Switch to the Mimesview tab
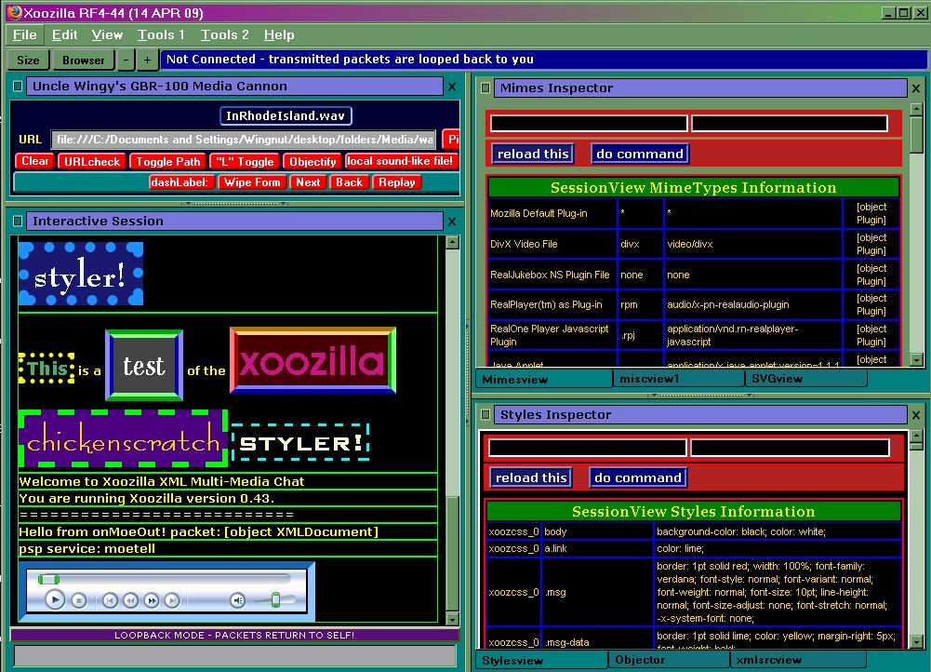 [x=544, y=379]
